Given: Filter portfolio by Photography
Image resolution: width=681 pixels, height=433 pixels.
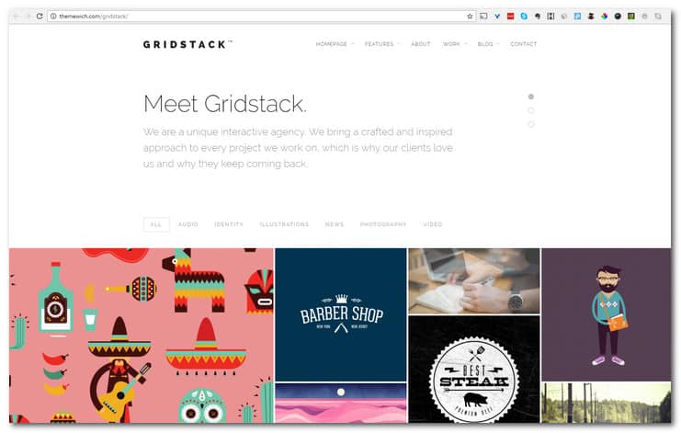Looking at the screenshot, I should tap(383, 224).
